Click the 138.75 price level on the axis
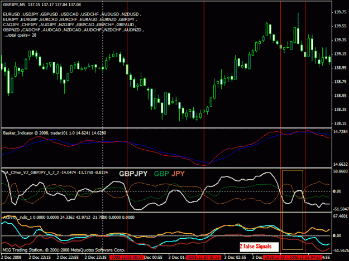 tap(340, 82)
